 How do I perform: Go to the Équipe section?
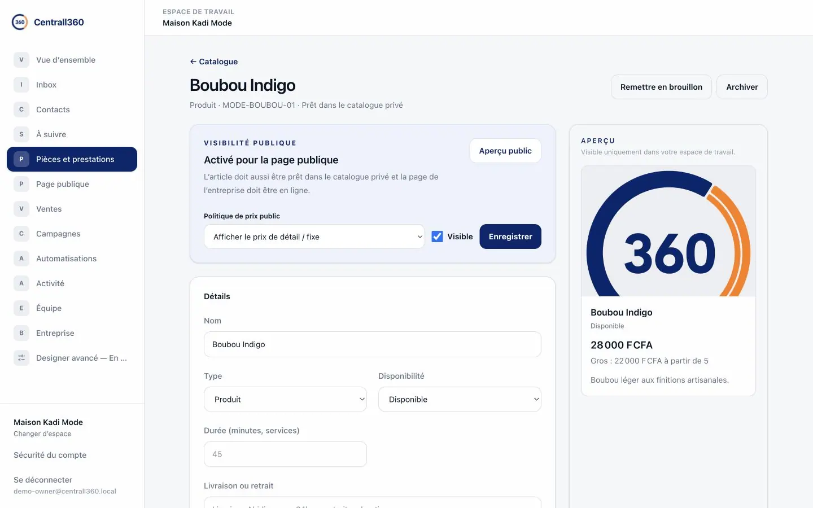(72, 308)
